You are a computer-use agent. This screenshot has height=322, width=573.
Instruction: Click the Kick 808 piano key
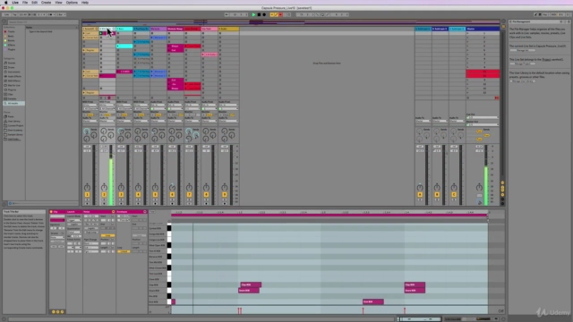coord(169,302)
